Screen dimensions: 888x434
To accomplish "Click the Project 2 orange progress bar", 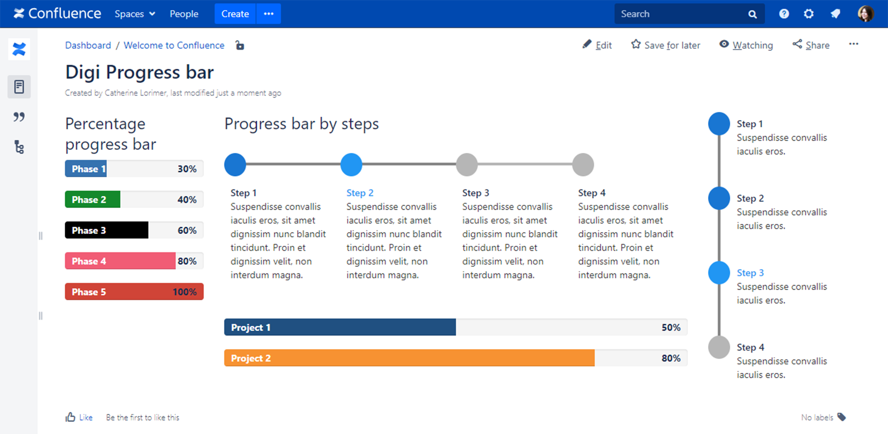I will tap(456, 358).
